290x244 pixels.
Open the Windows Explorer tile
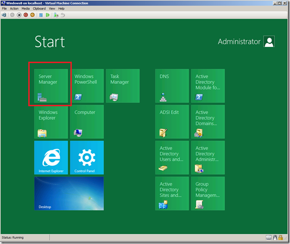51,122
